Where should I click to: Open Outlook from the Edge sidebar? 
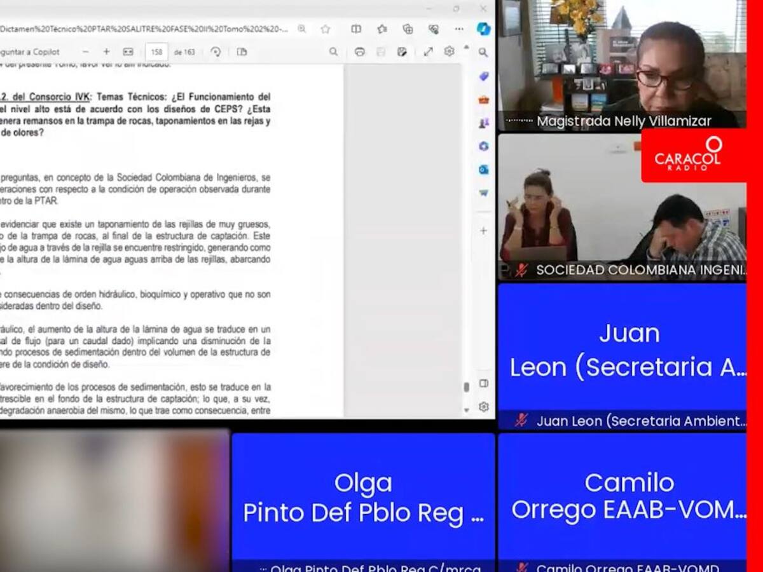[483, 170]
